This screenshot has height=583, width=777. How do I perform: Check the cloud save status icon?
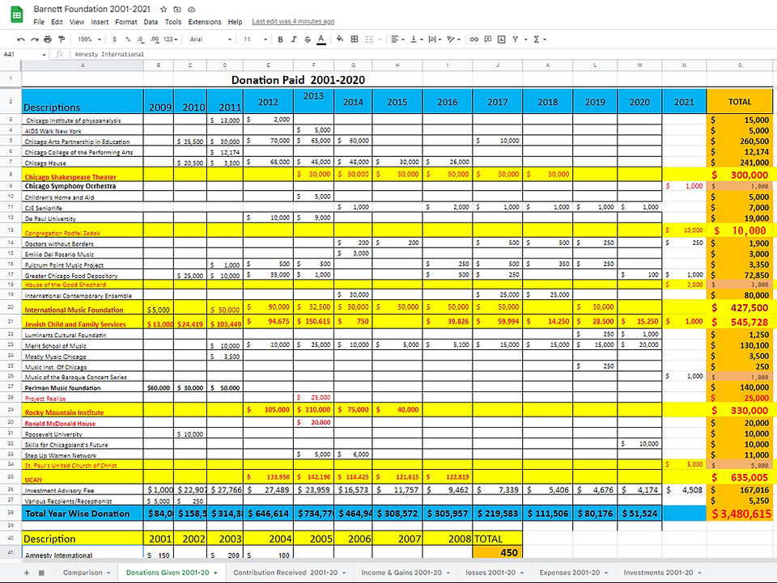pyautogui.click(x=191, y=10)
